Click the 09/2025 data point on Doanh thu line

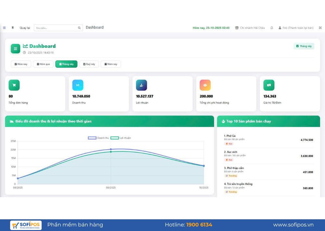click(111, 149)
